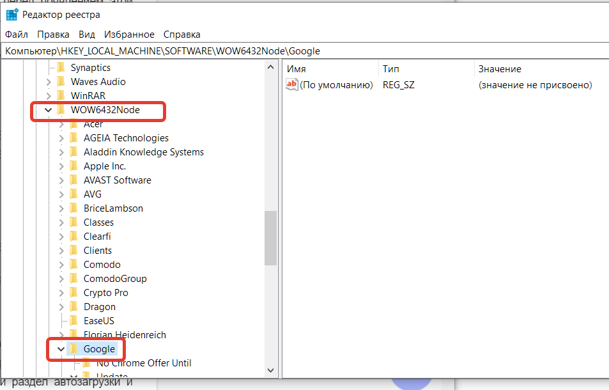Collapse the WOW6432Node key
The width and height of the screenshot is (609, 390).
click(x=48, y=110)
